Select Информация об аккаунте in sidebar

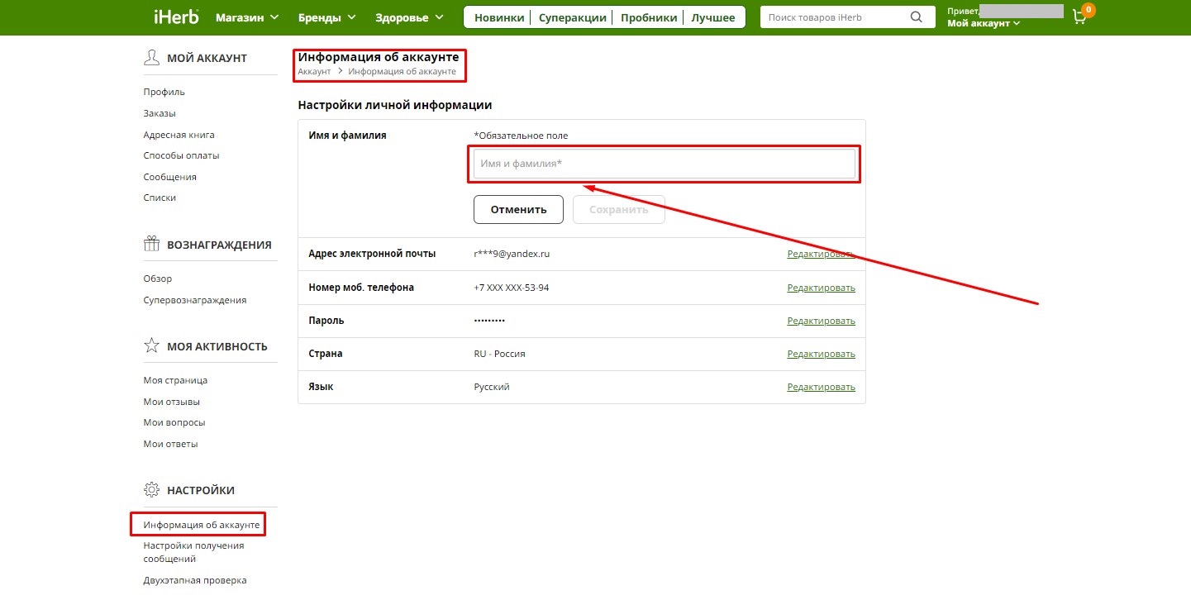coord(202,525)
